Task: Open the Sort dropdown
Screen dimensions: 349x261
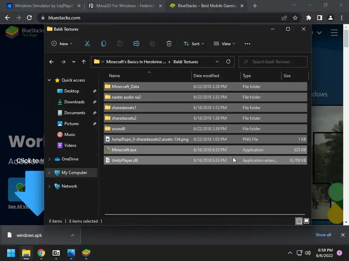Action: (194, 44)
